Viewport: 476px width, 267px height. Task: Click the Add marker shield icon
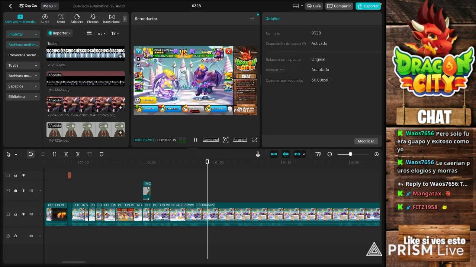click(x=102, y=154)
